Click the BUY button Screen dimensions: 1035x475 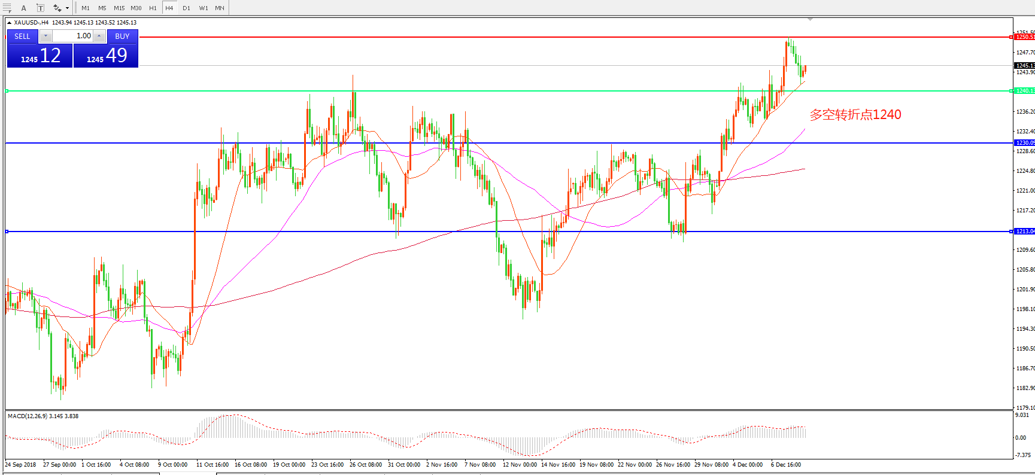122,36
